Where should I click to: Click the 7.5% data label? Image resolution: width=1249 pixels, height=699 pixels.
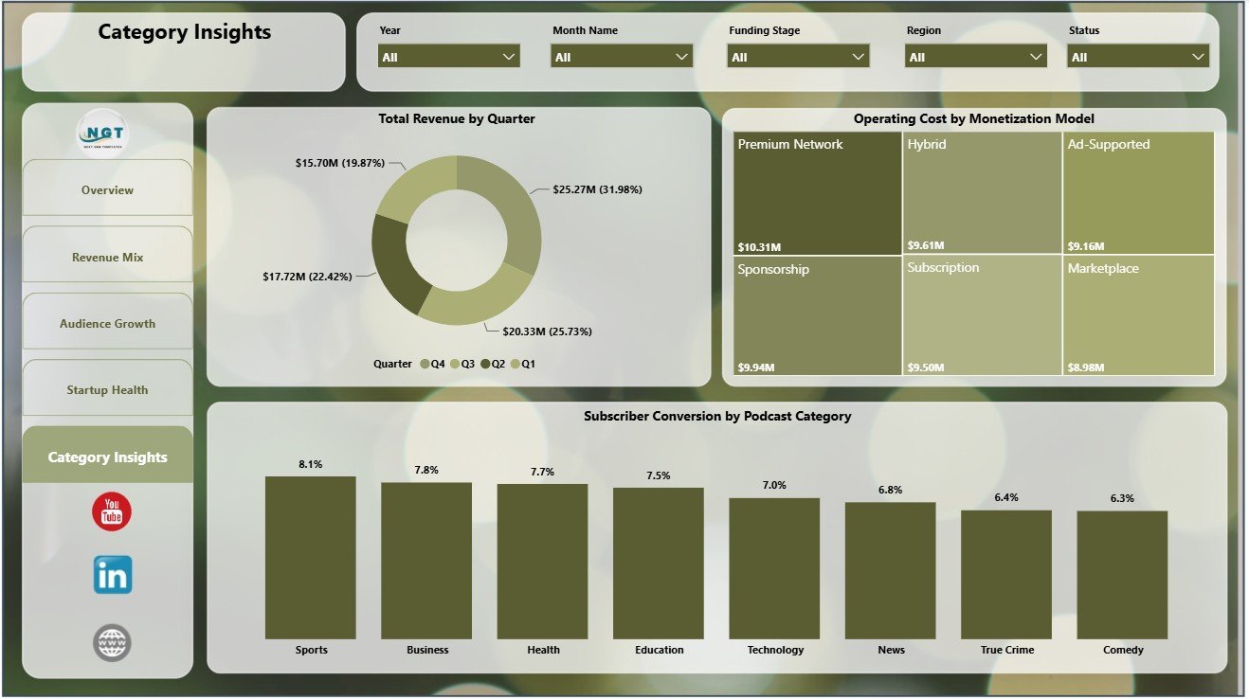[x=659, y=475]
